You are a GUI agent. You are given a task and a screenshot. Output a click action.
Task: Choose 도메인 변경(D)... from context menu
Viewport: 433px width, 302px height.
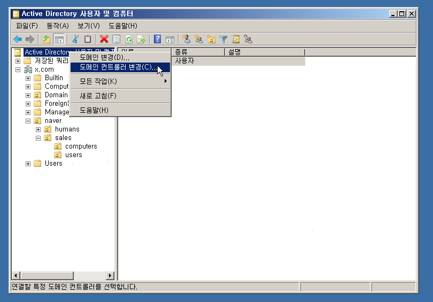click(x=120, y=57)
